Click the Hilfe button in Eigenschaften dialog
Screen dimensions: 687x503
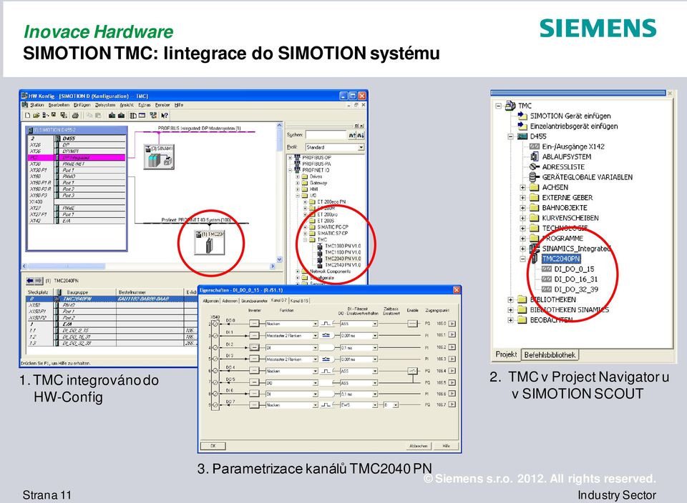coord(446,446)
